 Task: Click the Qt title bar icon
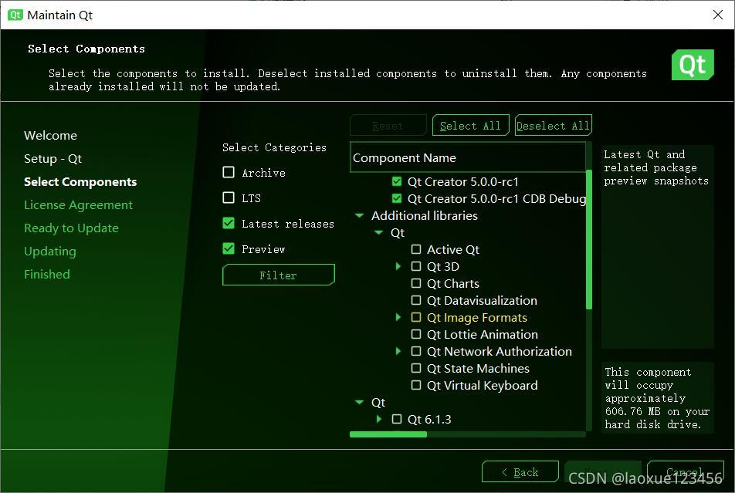[15, 15]
